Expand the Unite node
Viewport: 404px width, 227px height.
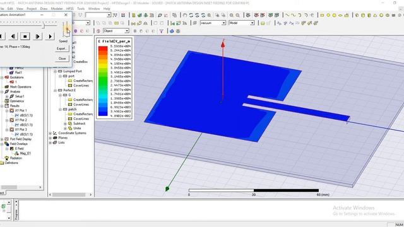click(65, 128)
